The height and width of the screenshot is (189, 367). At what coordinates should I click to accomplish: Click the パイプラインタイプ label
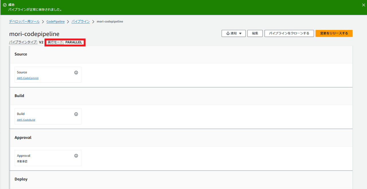coord(23,42)
